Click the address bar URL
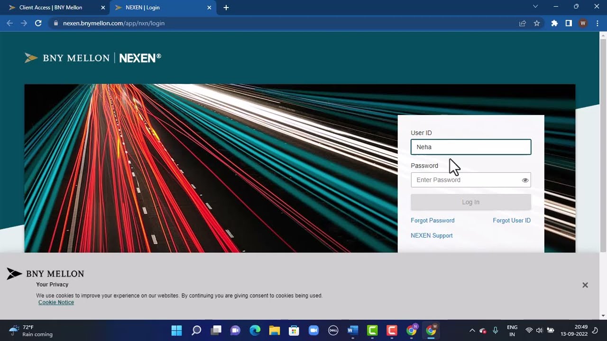The height and width of the screenshot is (341, 607). click(114, 23)
